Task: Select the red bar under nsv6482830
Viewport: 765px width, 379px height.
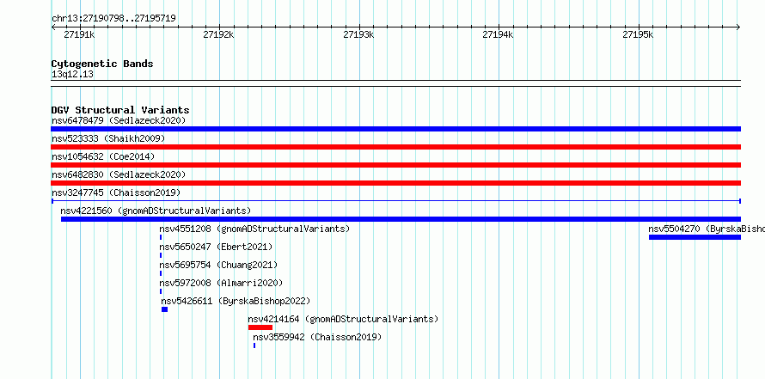Action: (396, 183)
